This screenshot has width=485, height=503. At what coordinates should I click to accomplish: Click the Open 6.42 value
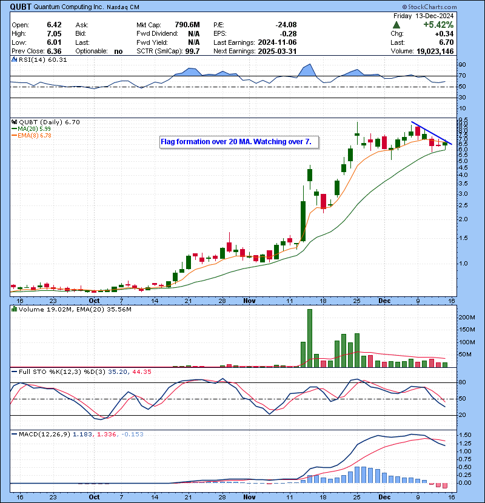click(x=54, y=25)
